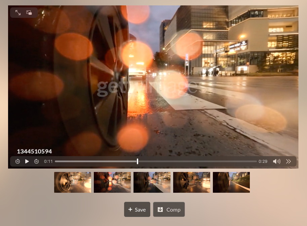Select the first thumbnail with spinning wheel
The image size is (307, 226).
(73, 182)
